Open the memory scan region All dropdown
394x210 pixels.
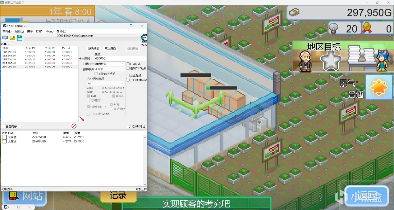click(105, 83)
